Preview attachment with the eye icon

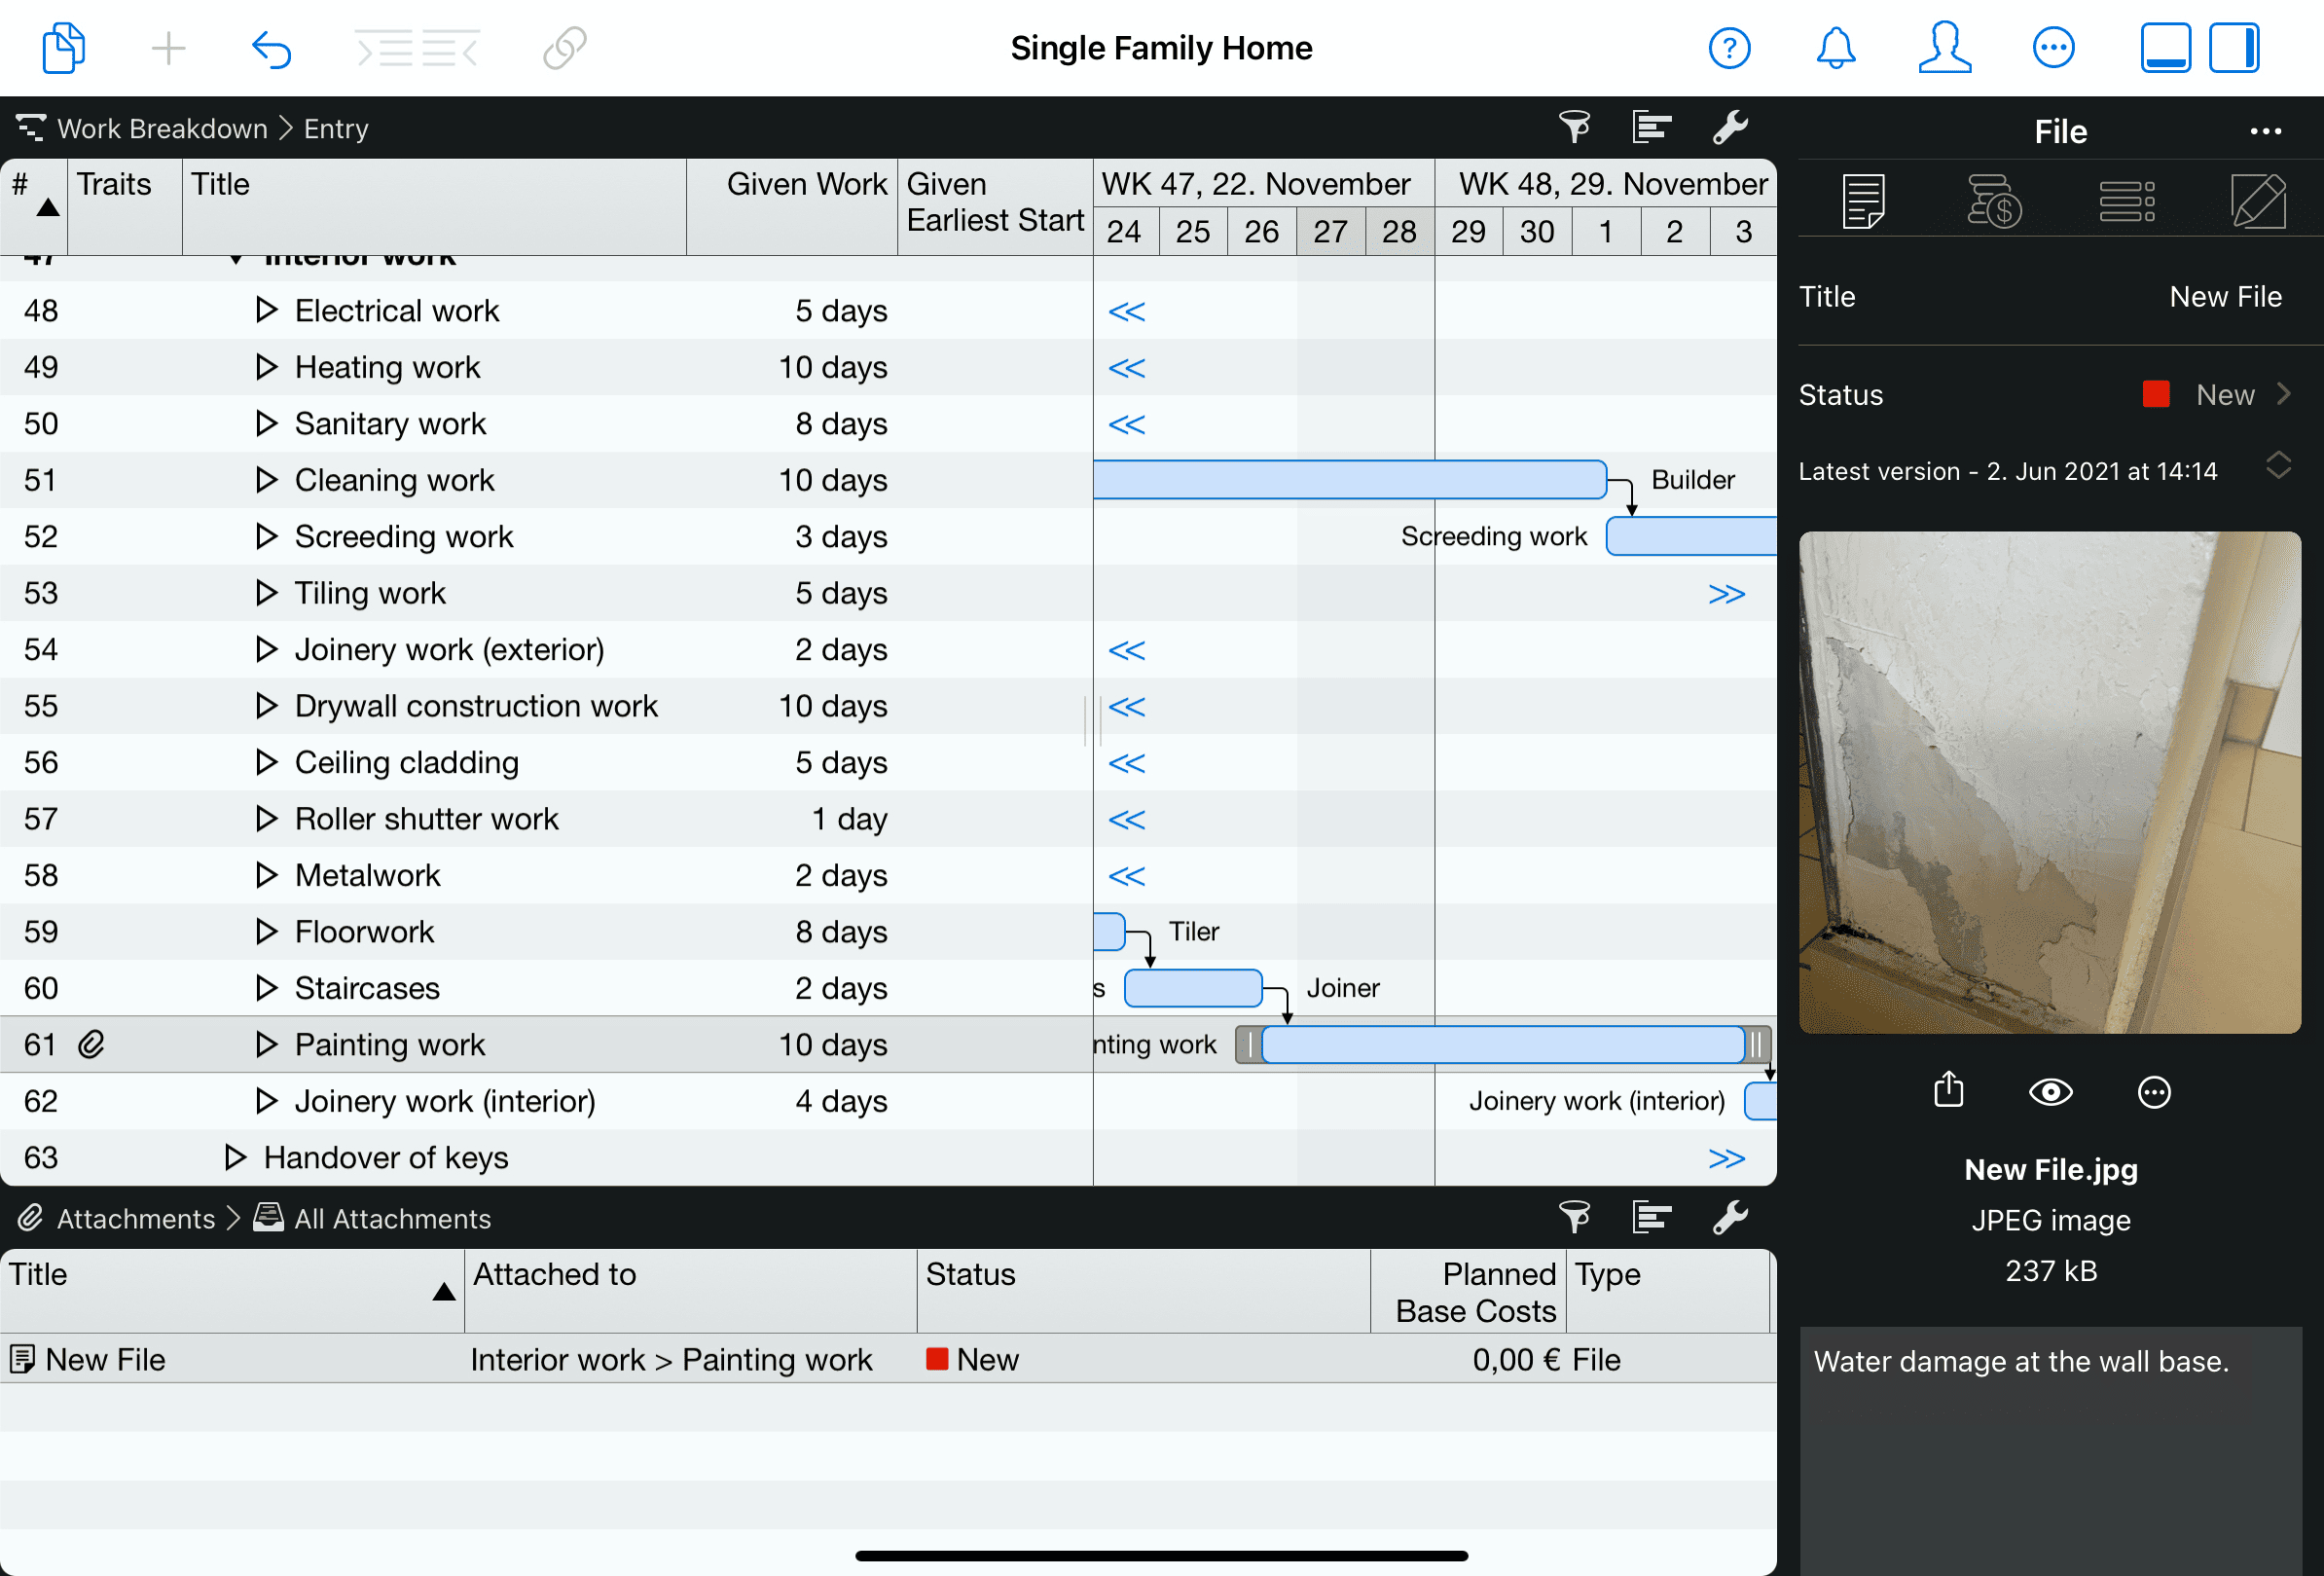(x=2050, y=1092)
